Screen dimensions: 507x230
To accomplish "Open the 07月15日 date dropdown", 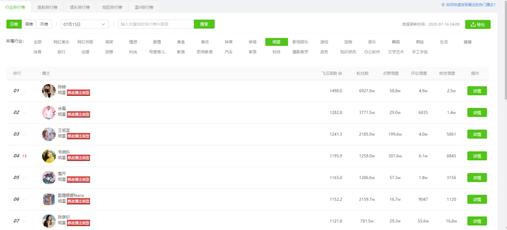I will click(x=84, y=24).
